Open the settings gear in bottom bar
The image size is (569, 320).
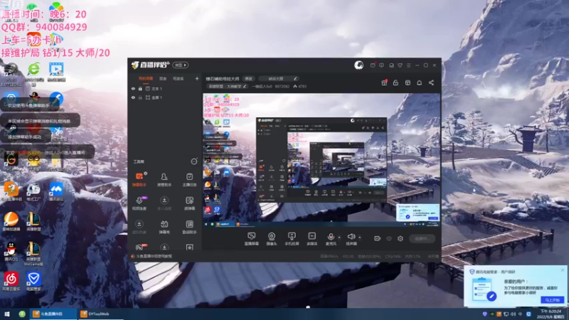400,238
